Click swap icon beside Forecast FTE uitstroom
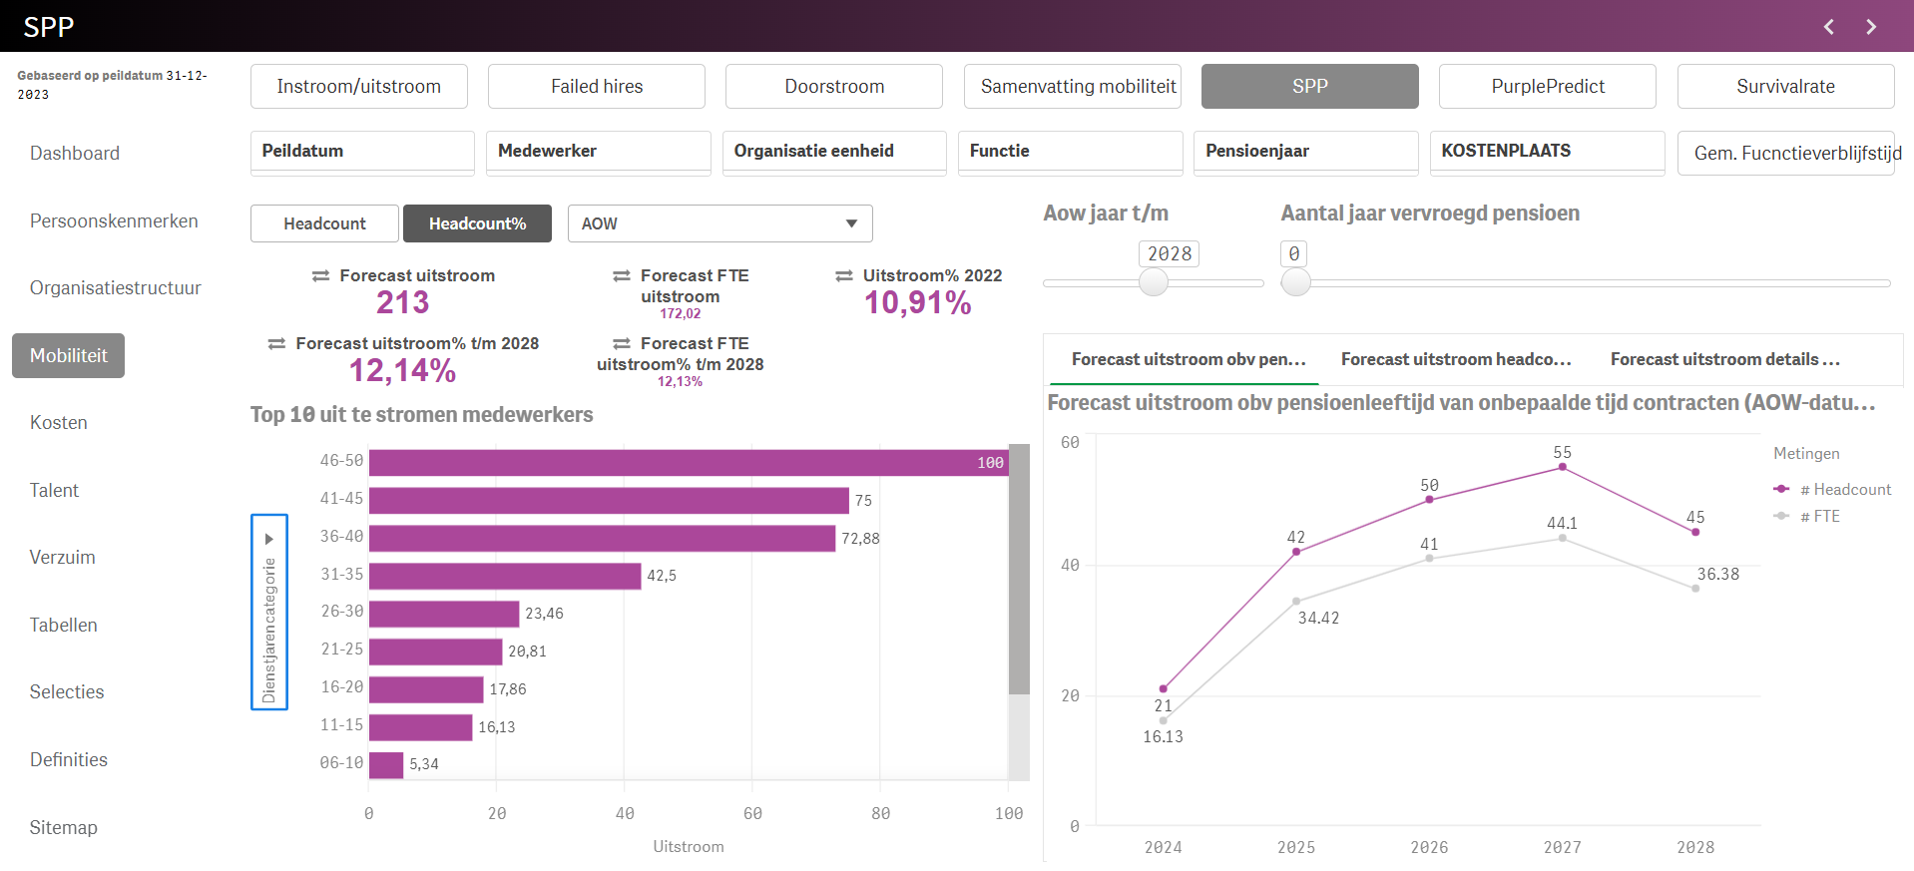This screenshot has height=871, width=1914. [x=622, y=276]
